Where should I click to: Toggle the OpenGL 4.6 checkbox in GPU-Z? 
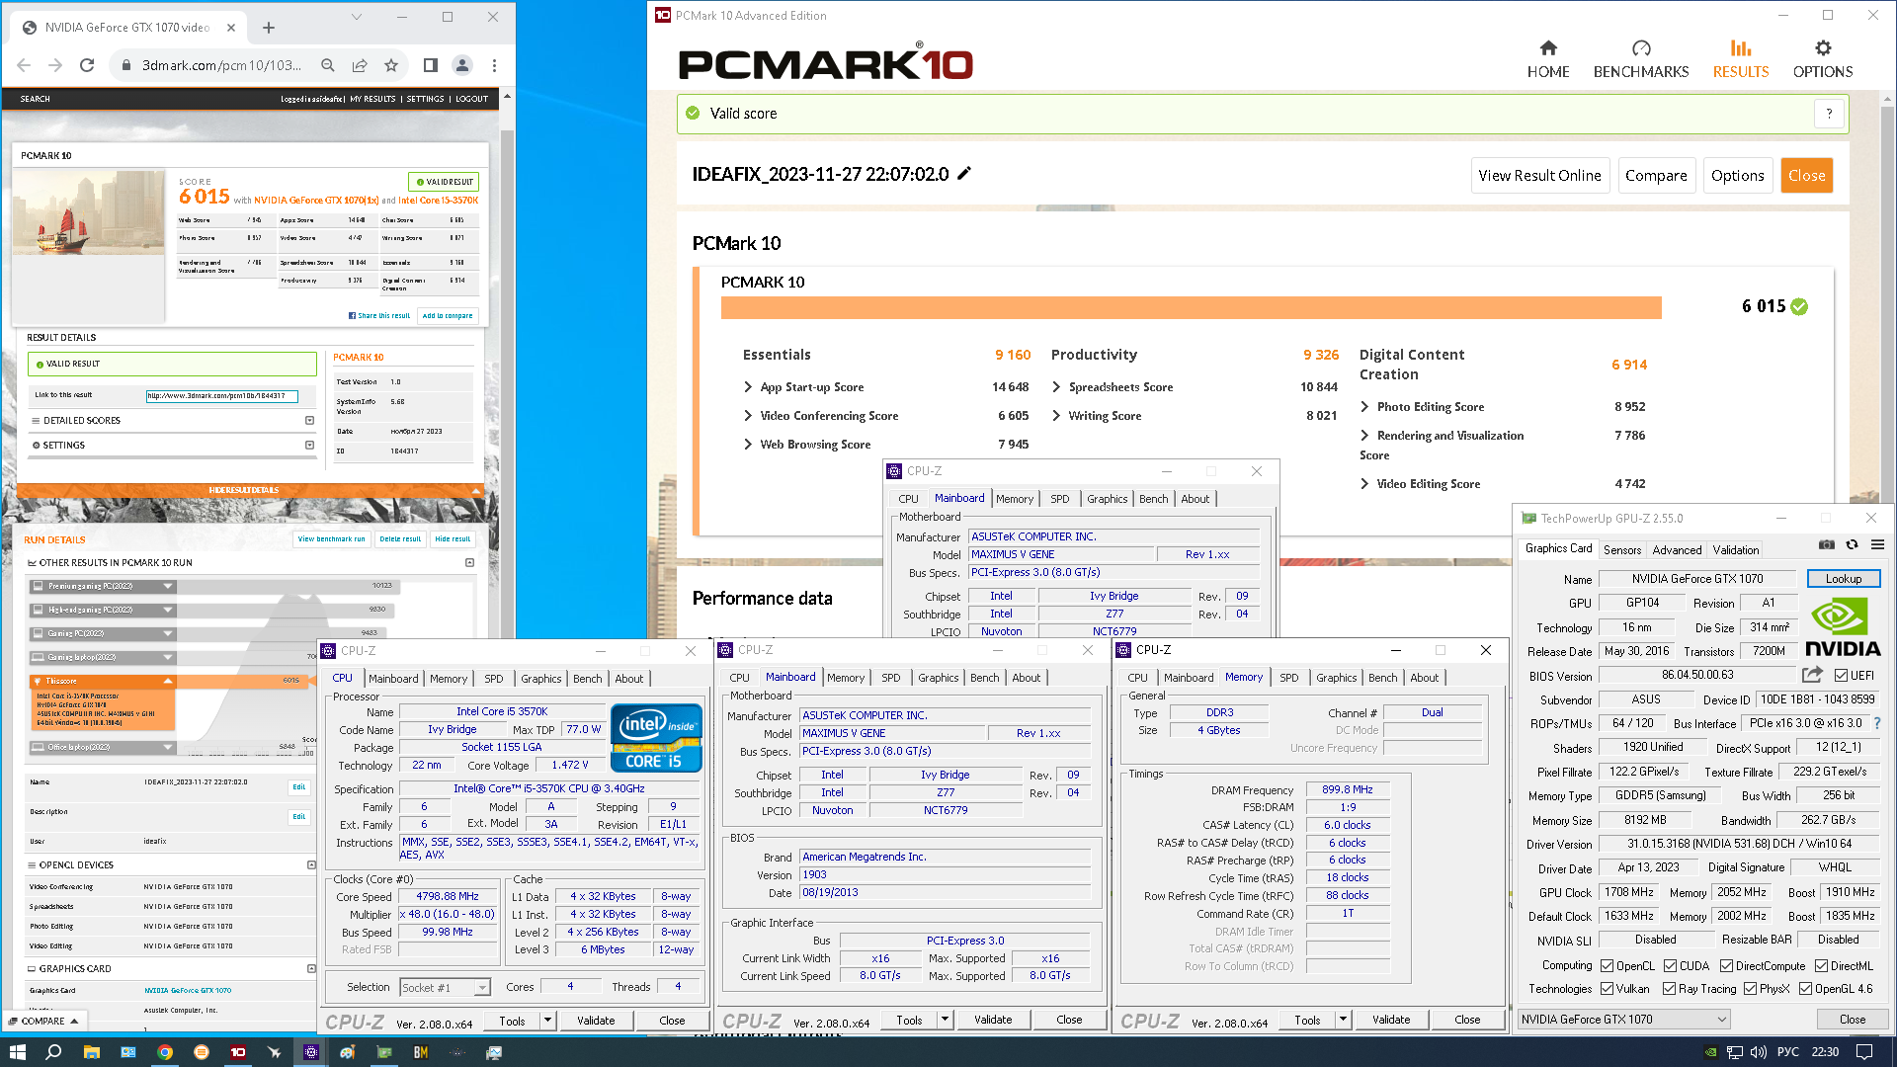click(x=1805, y=989)
